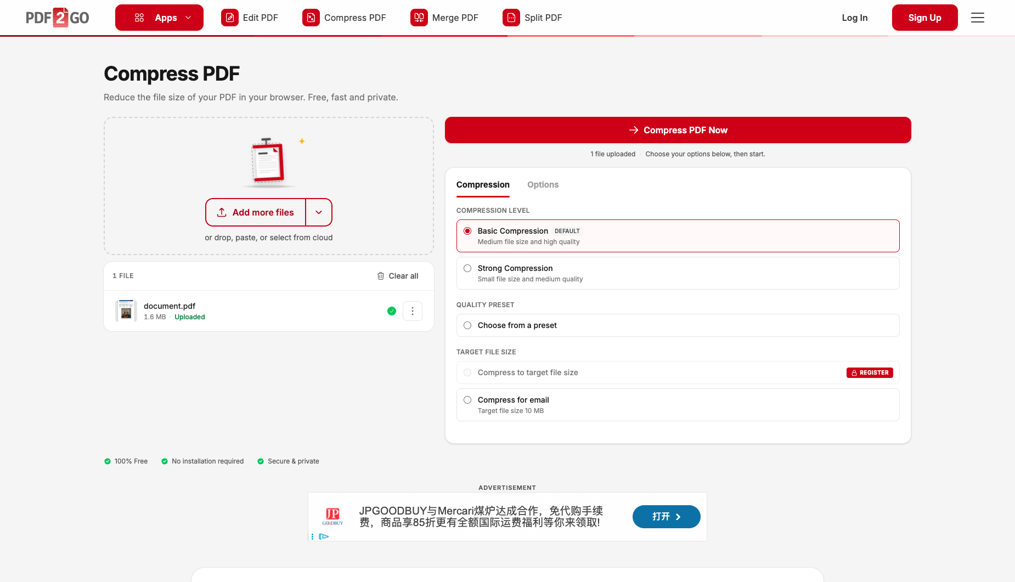Switch to the Compression tab
Screen dimensions: 1015x582
tap(483, 185)
